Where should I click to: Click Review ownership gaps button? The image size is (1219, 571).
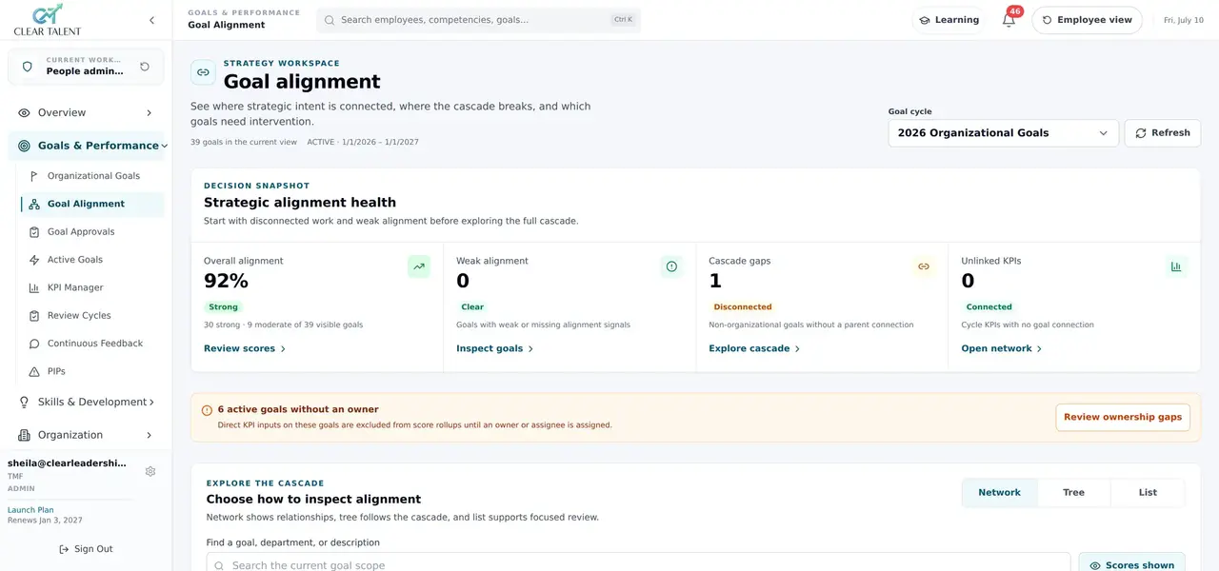(1123, 417)
